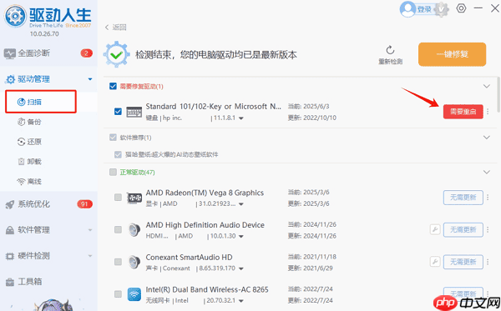Click the 2 badge on 全面诊断

(x=86, y=53)
